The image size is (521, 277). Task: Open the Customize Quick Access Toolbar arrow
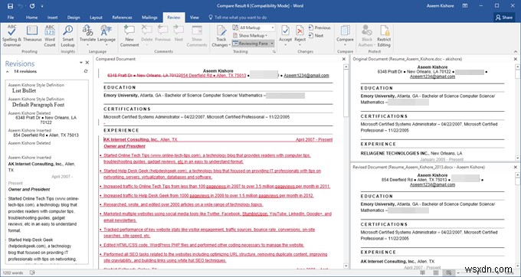42,6
